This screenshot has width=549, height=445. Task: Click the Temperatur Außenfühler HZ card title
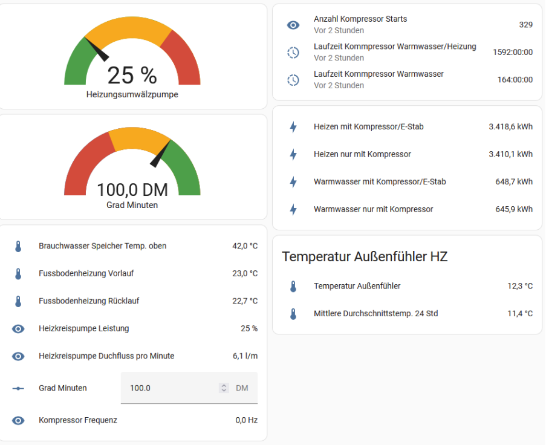365,256
